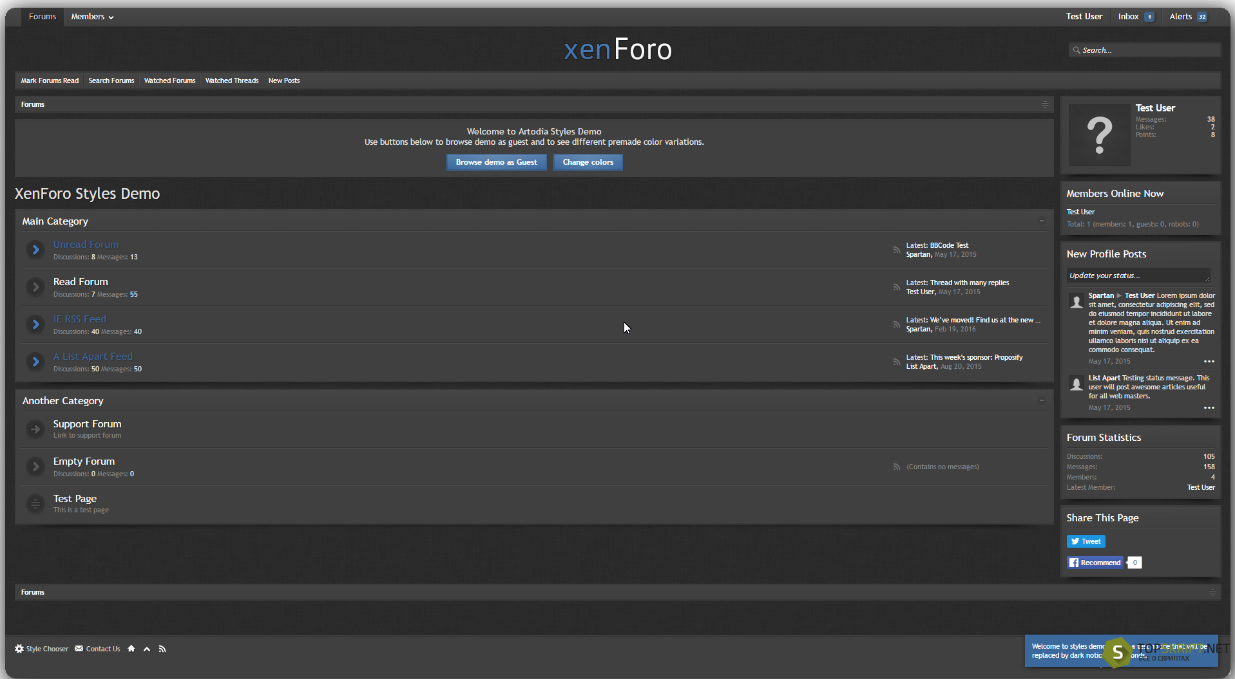The height and width of the screenshot is (679, 1235).
Task: Open the Test Page link
Action: click(75, 499)
